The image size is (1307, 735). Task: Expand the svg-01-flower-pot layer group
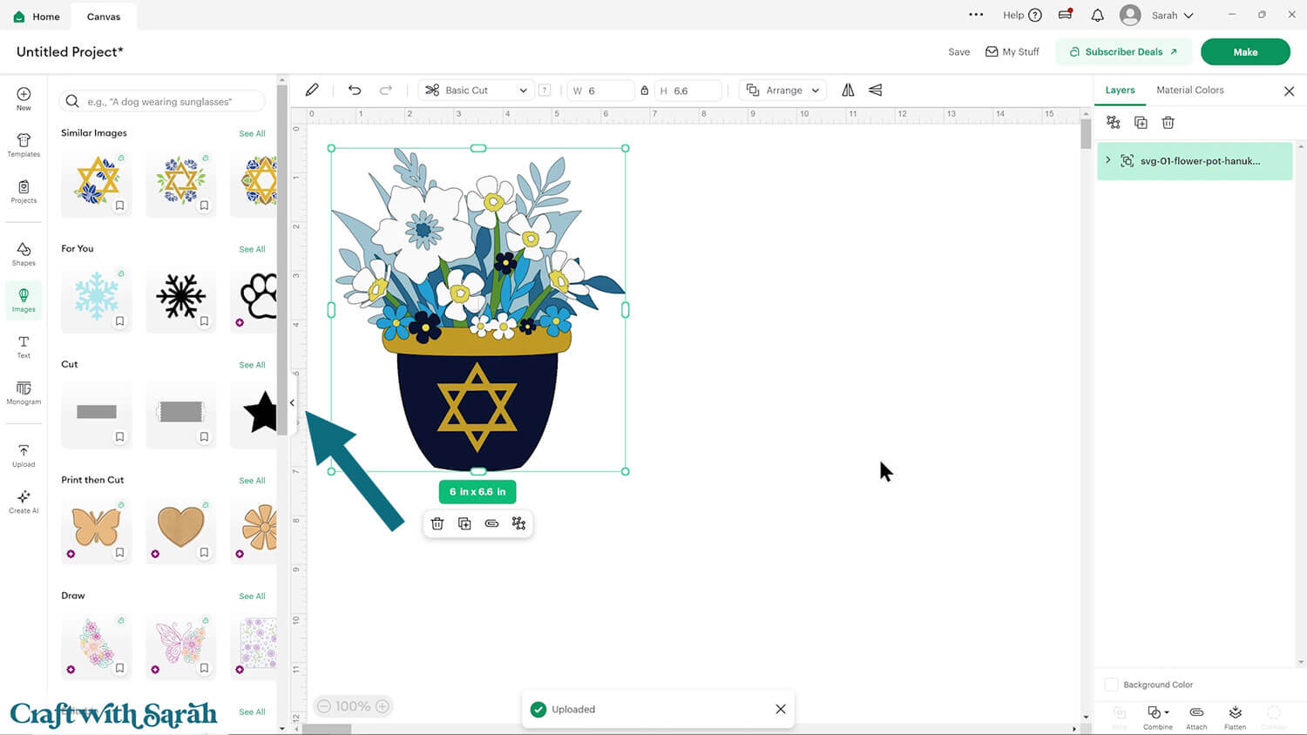[1108, 160]
